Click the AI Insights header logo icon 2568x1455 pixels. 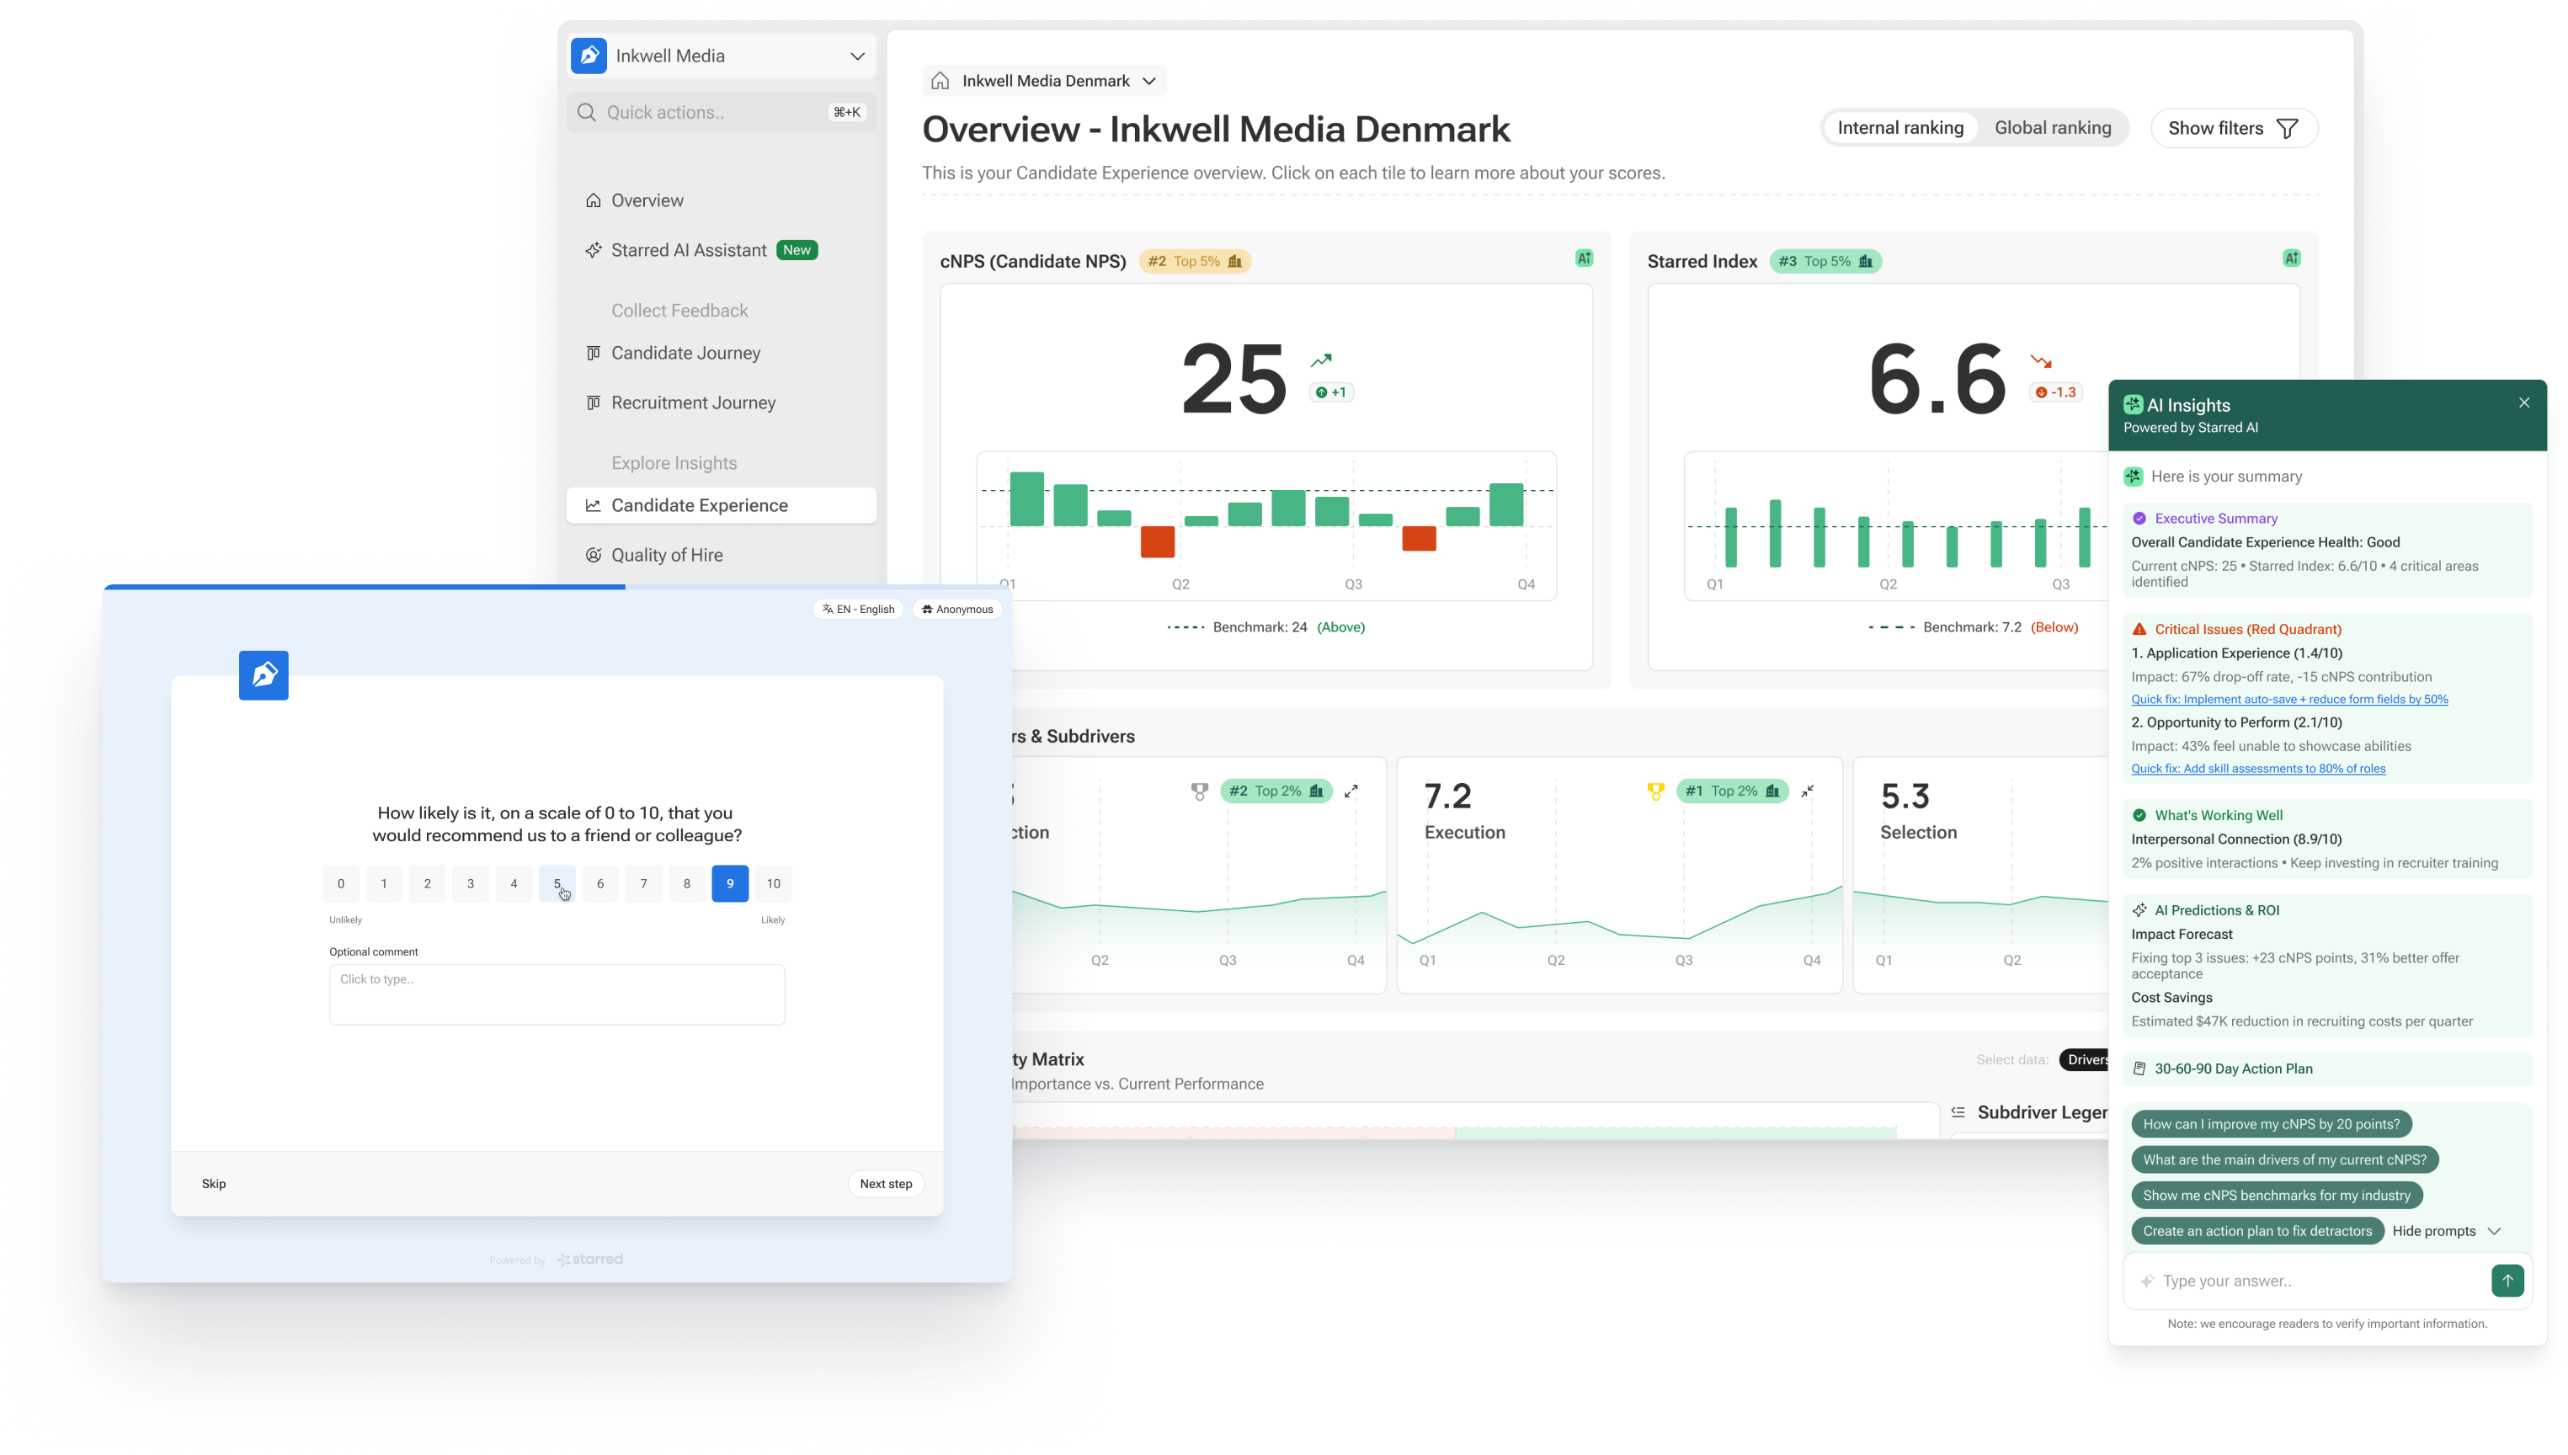click(x=2133, y=405)
